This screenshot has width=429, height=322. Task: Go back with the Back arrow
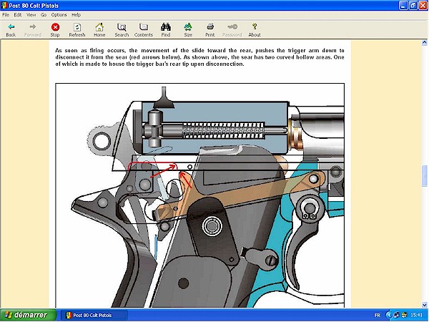pos(11,30)
